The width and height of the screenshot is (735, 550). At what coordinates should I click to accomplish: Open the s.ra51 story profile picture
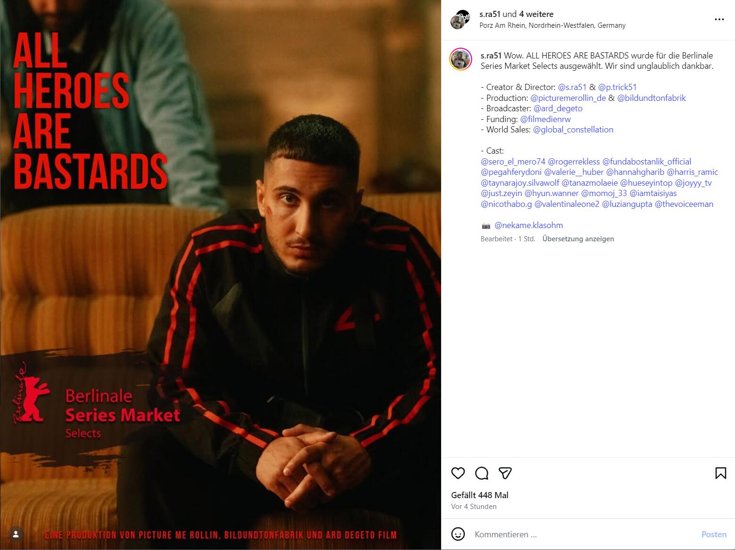point(460,59)
